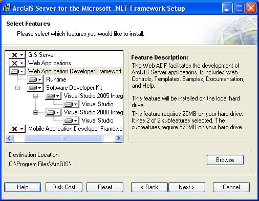Viewport: 259px width, 201px height.
Task: Open Web Application Developer Framework install dropdown
Action: [17, 71]
